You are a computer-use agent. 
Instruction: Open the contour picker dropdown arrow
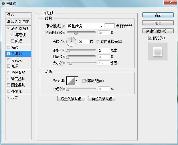(76, 81)
